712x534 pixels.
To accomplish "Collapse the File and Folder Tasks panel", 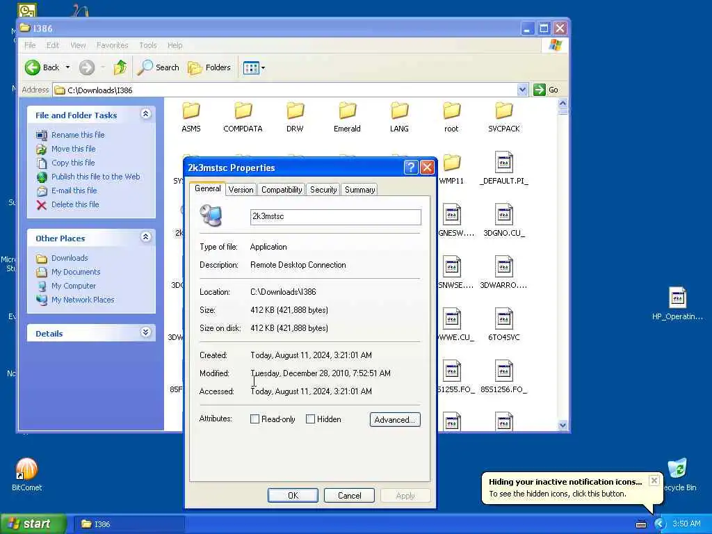I will tap(146, 114).
